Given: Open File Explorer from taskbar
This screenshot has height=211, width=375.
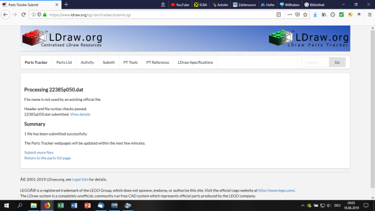Looking at the screenshot, I should click(x=33, y=206).
